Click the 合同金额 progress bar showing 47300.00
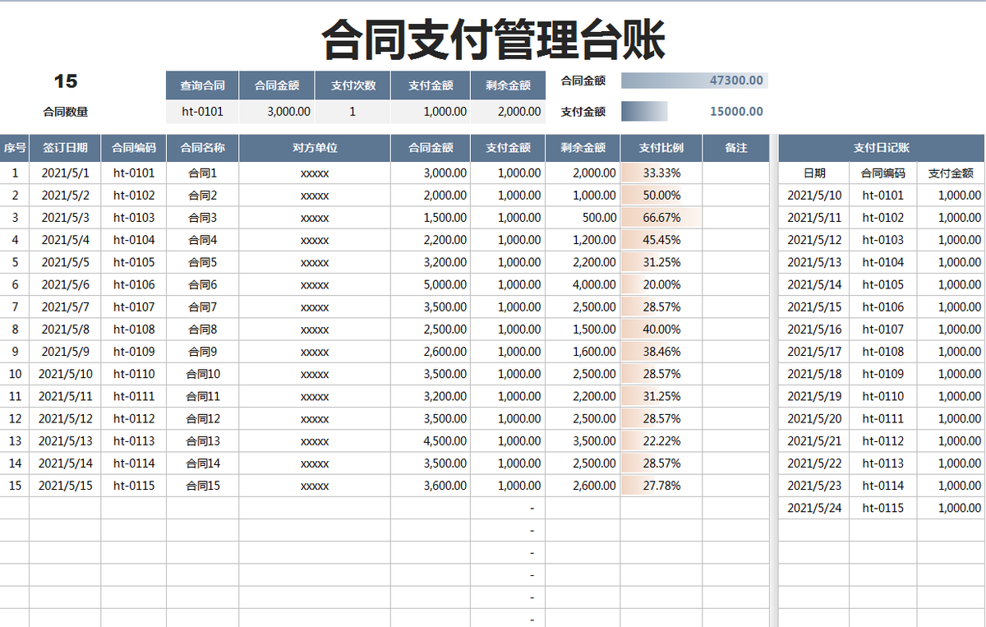This screenshot has height=627, width=986. 693,80
